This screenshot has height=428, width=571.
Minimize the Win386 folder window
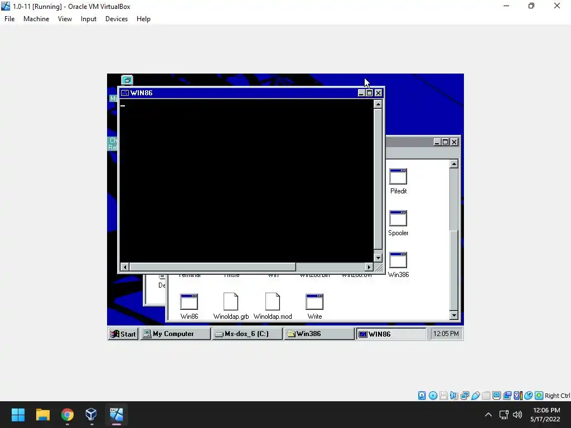pyautogui.click(x=437, y=142)
